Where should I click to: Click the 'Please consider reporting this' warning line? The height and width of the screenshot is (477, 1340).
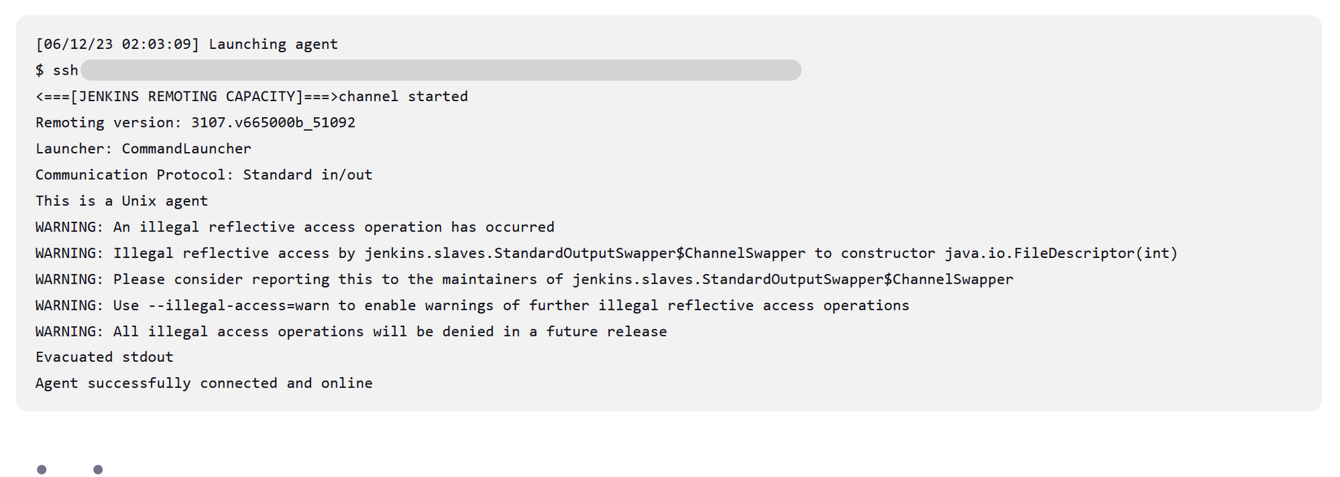tap(525, 280)
